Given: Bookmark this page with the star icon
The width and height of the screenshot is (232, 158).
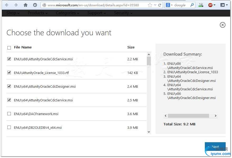Looking at the screenshot, I should [x=150, y=5].
